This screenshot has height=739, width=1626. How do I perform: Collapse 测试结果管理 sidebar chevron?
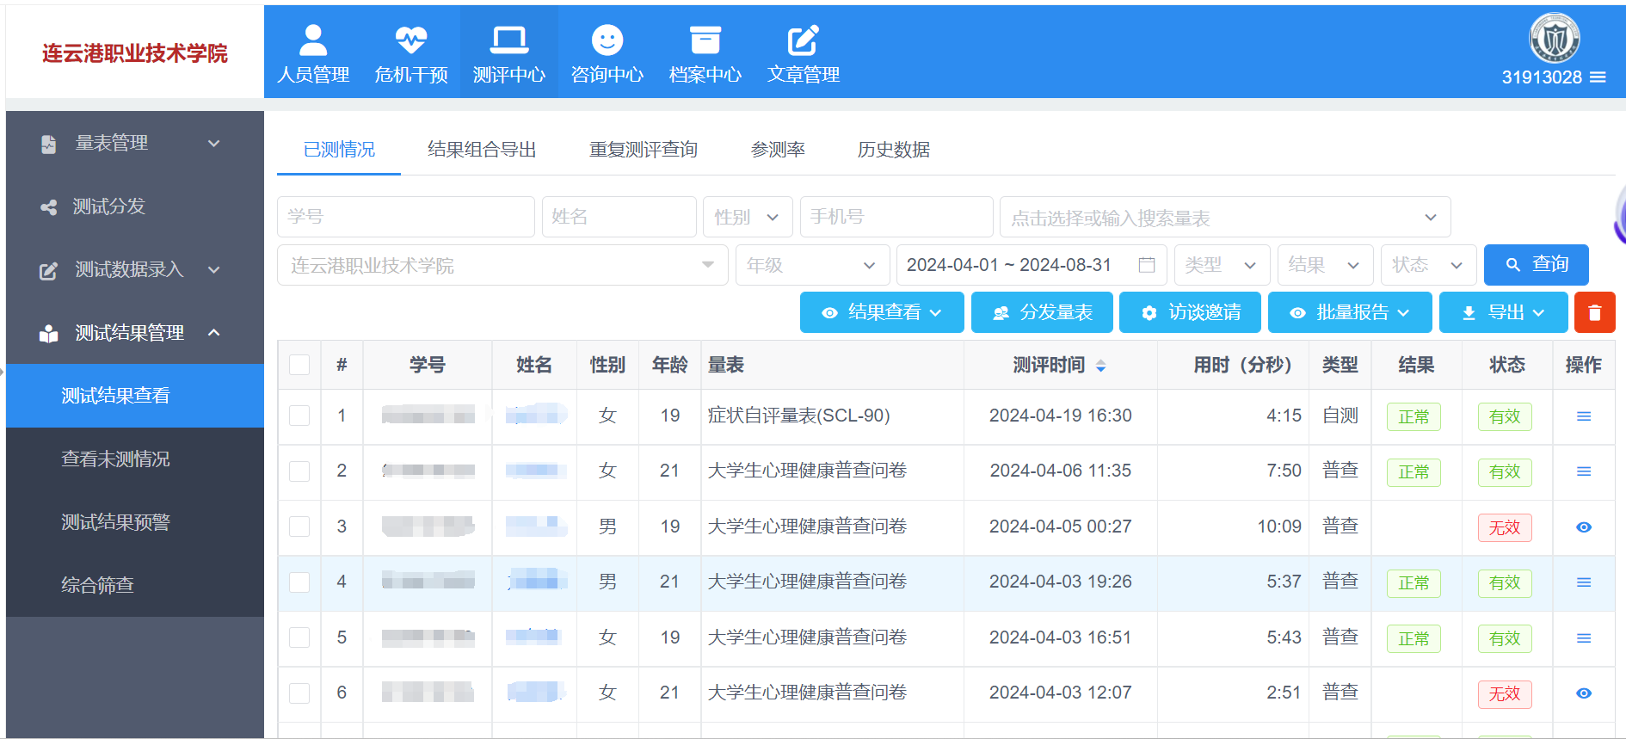(214, 333)
